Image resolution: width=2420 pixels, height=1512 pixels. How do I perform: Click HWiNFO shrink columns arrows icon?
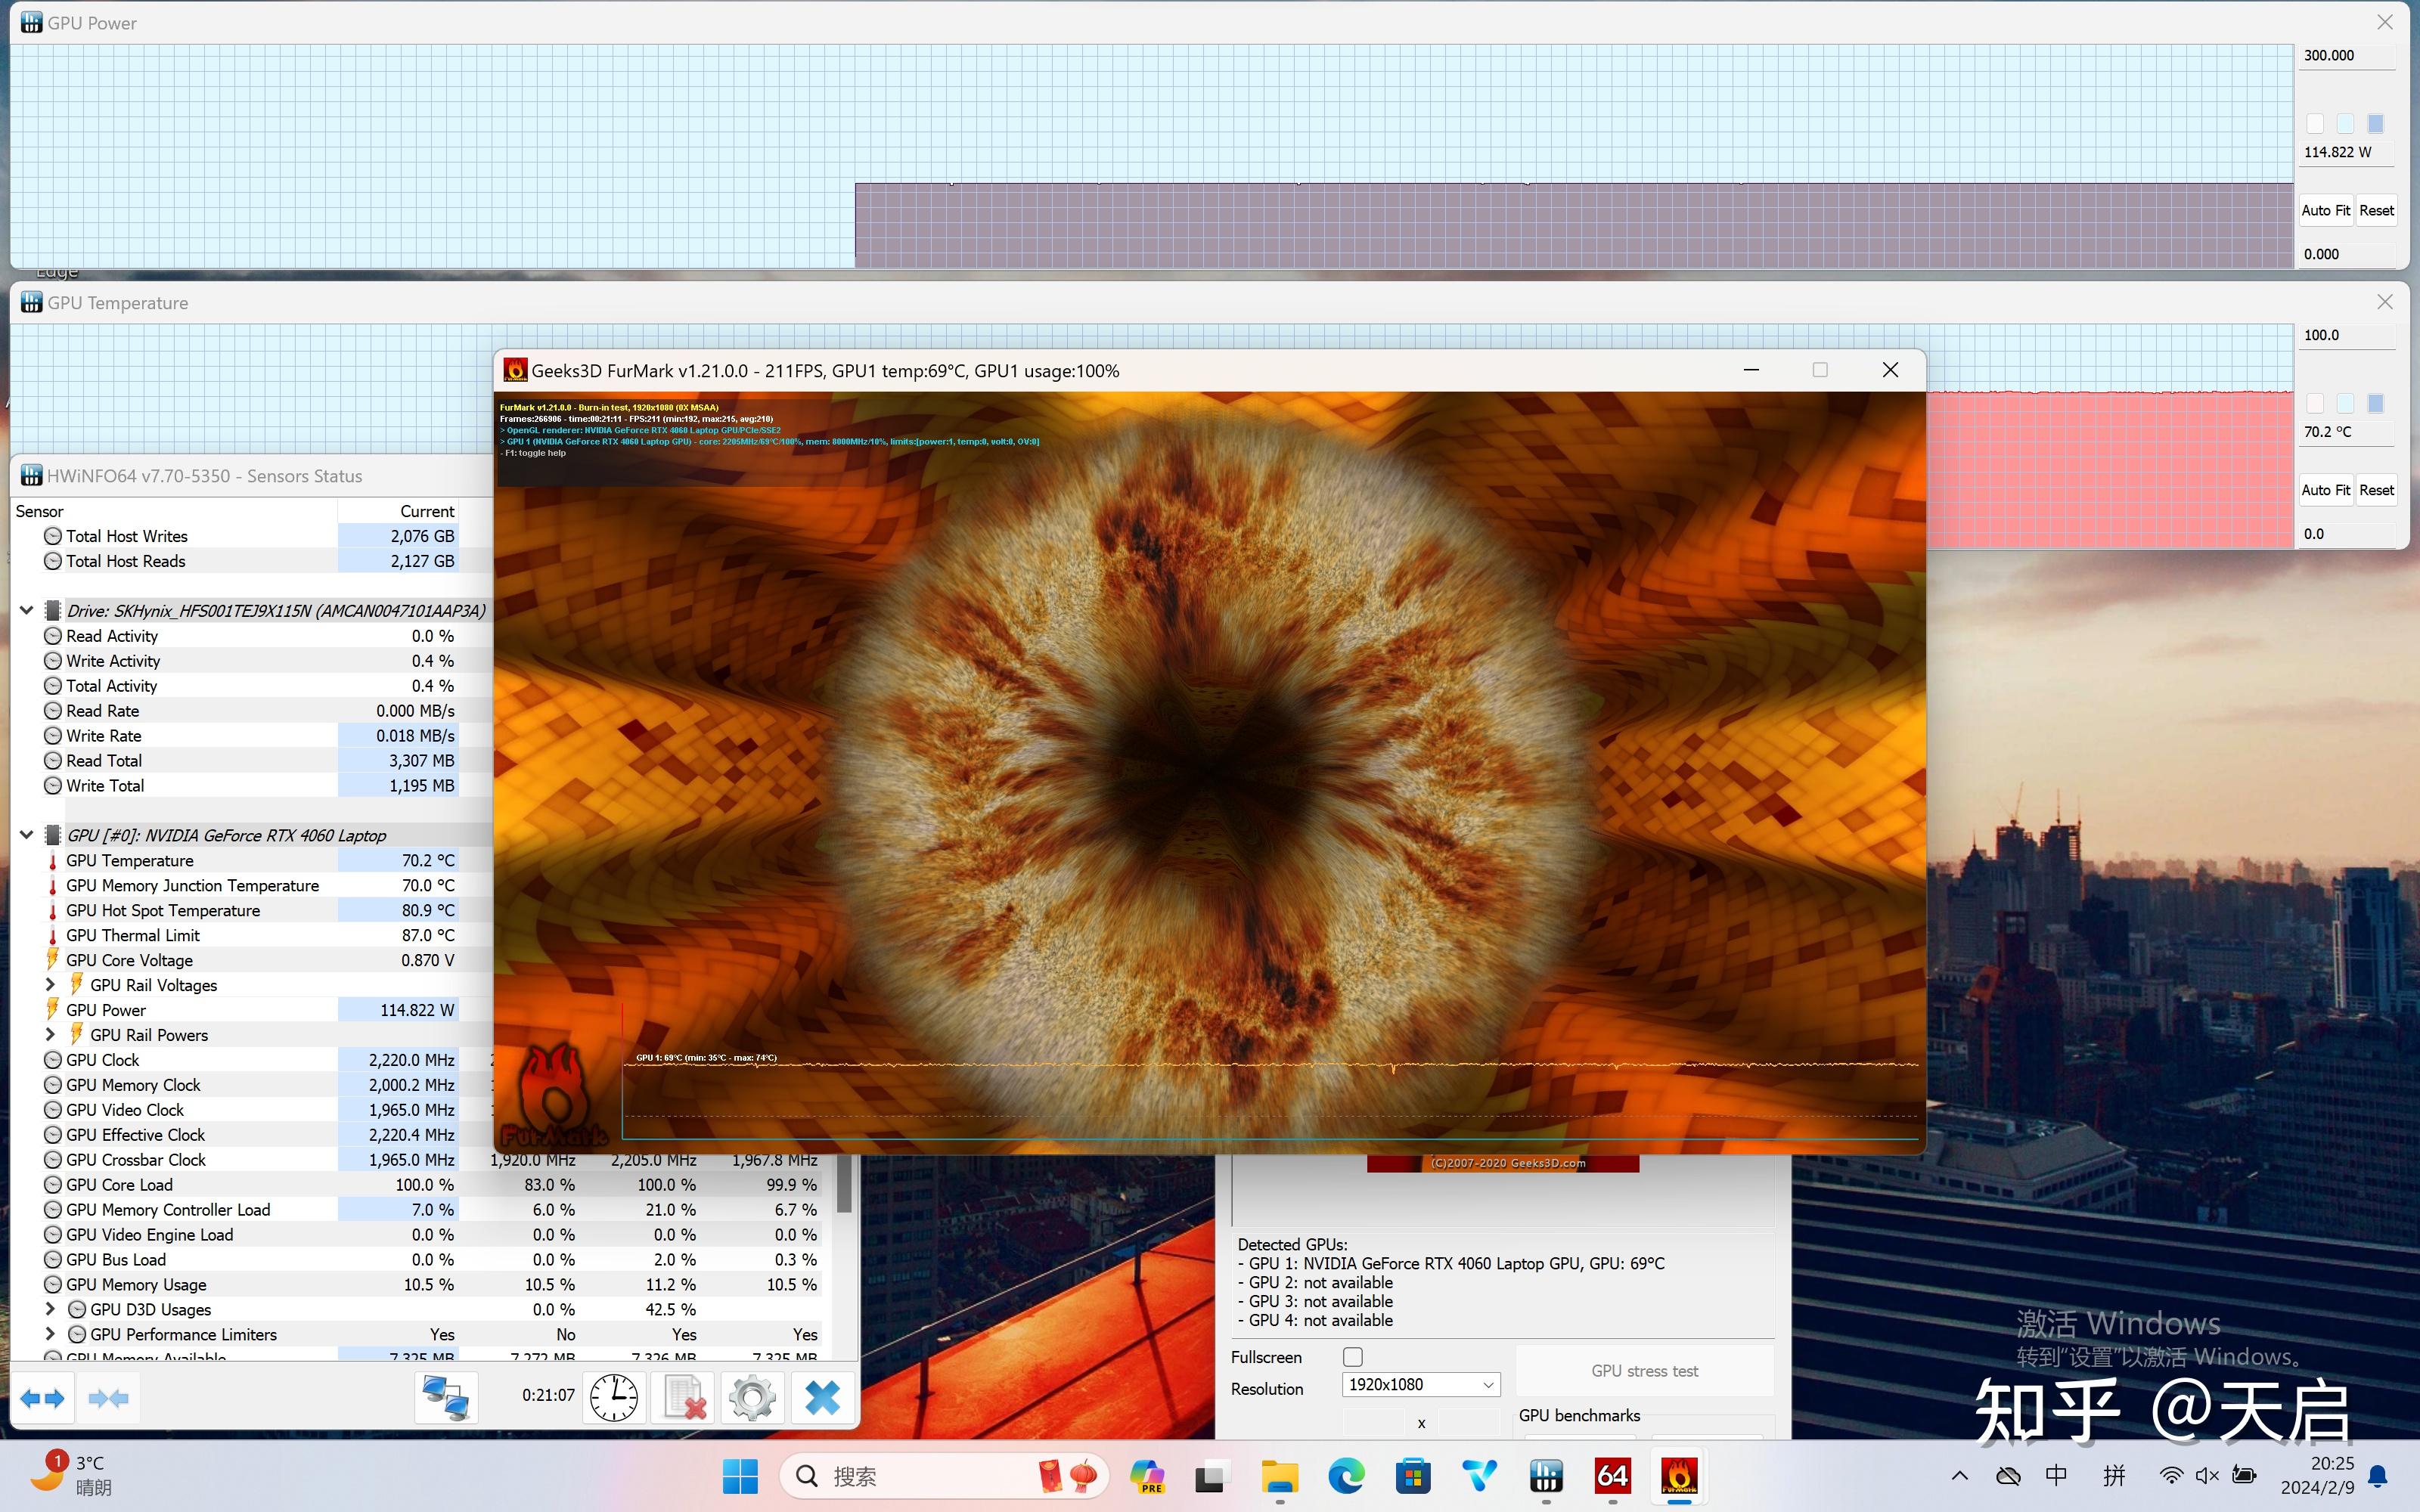(108, 1398)
